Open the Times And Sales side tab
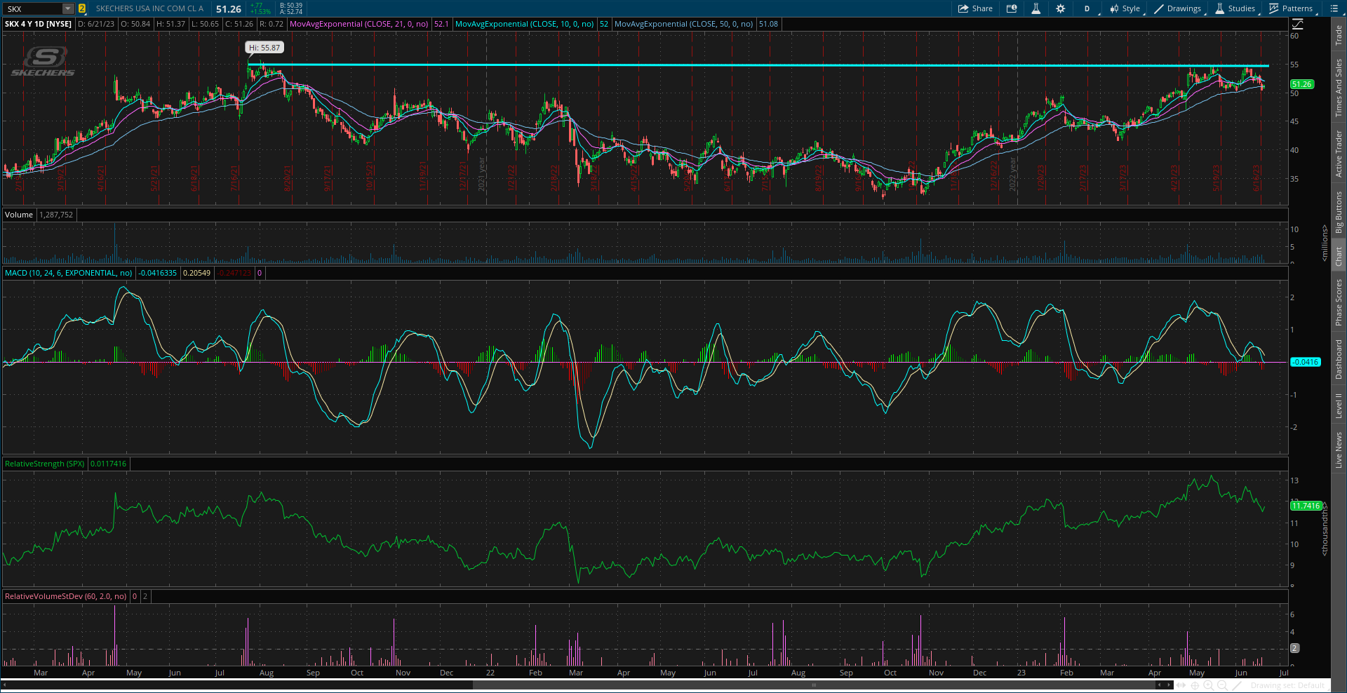This screenshot has height=693, width=1347. pos(1339,88)
